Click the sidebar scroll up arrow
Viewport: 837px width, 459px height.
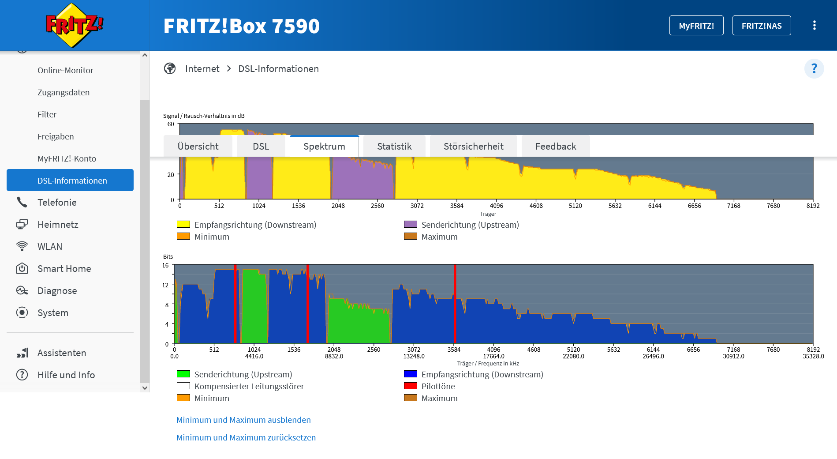(x=145, y=55)
